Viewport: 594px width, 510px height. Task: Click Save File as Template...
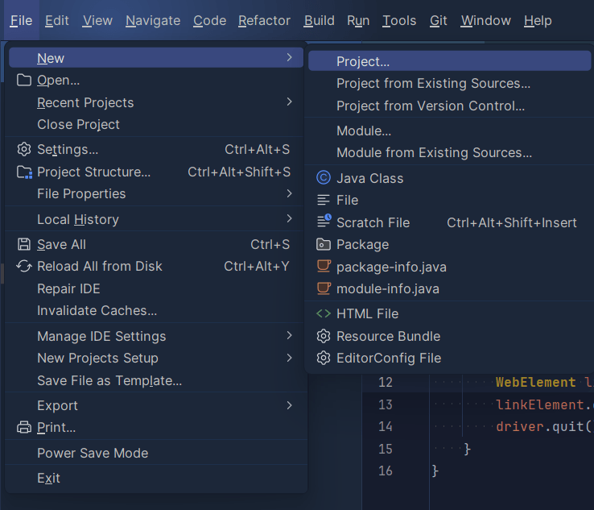pos(155,380)
